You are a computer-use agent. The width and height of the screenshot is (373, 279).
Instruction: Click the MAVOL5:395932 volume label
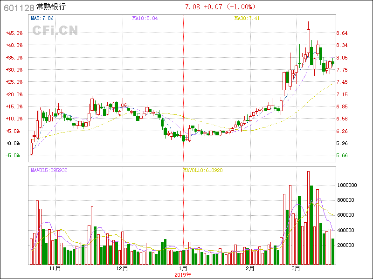click(x=49, y=170)
